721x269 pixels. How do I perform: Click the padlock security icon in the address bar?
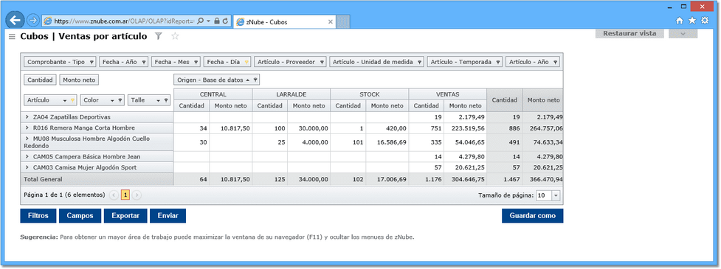coord(217,21)
